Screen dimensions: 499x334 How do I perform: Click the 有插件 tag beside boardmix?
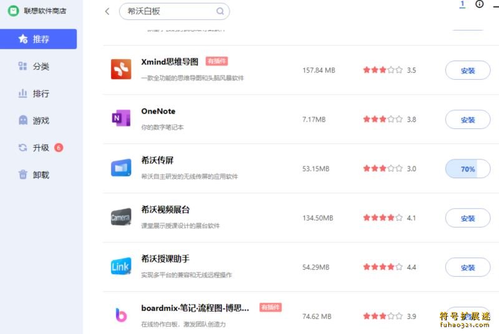(270, 307)
